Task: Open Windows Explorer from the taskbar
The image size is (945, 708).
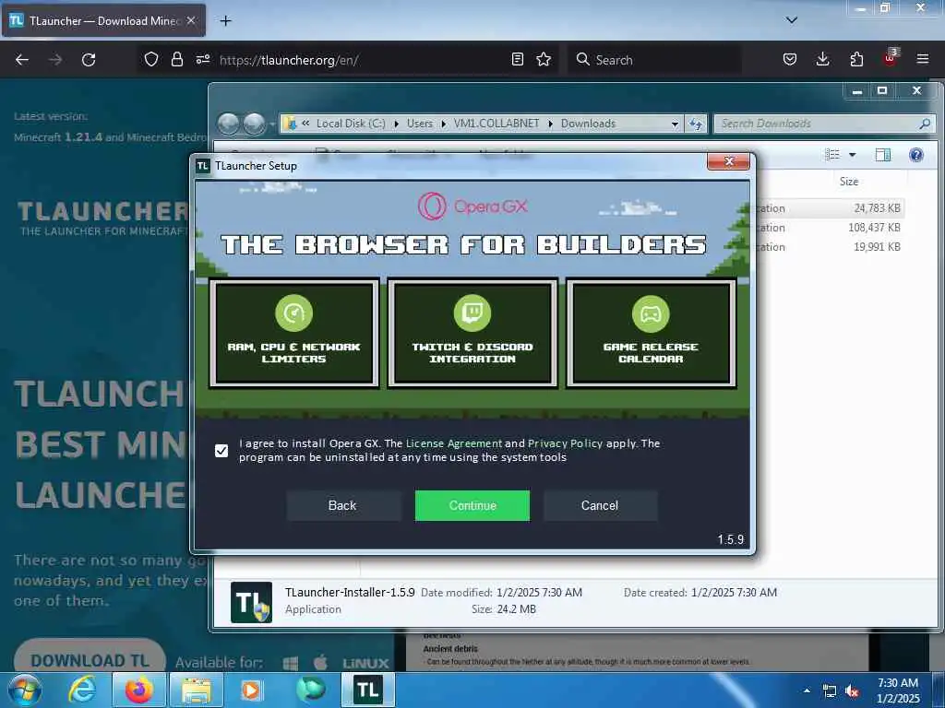Action: pos(197,690)
